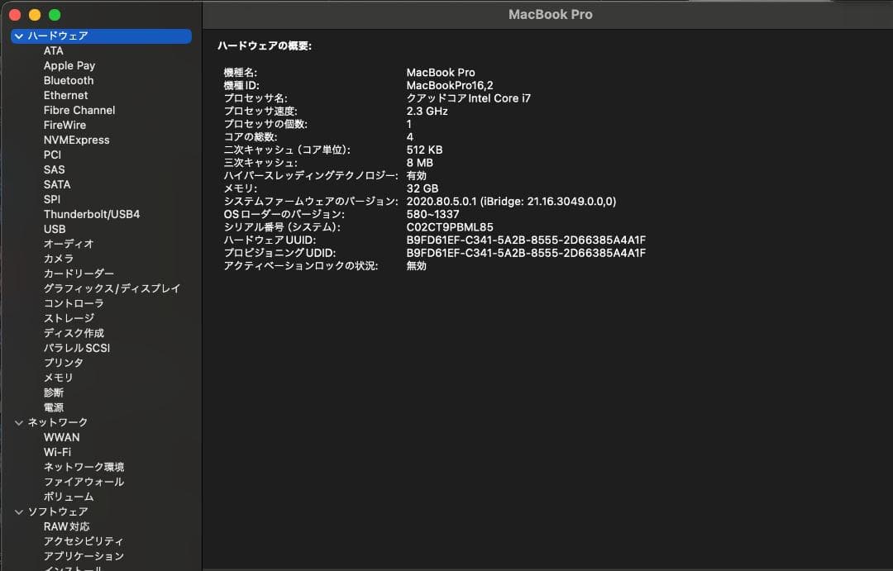Click the ハードウェアUUID value
893x571 pixels.
[x=526, y=240]
